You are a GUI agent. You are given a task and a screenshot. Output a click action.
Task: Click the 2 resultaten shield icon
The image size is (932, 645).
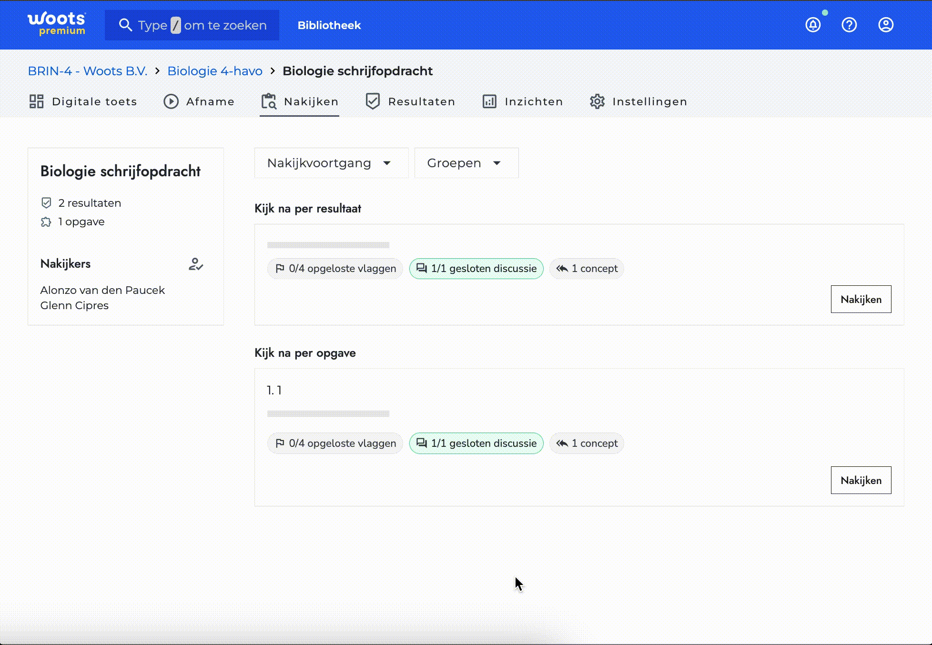[x=46, y=203]
